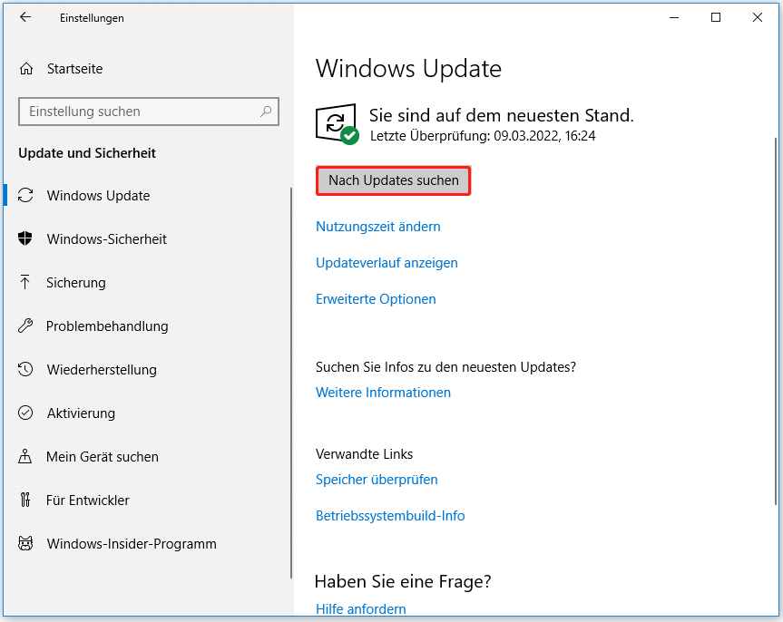Image resolution: width=783 pixels, height=622 pixels.
Task: Click the Wiederherstellung history icon
Action: pos(25,369)
